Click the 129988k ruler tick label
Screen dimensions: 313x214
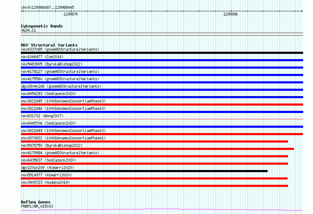[231, 14]
